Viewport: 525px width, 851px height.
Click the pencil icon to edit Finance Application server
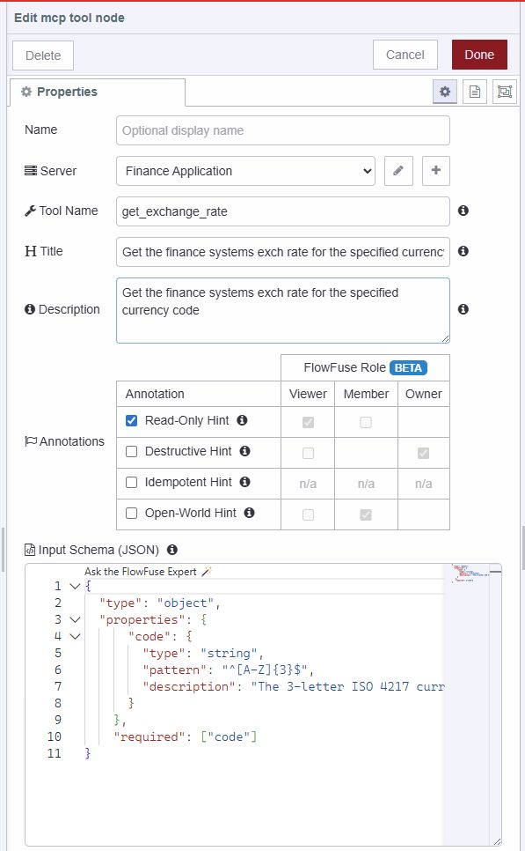coord(398,171)
